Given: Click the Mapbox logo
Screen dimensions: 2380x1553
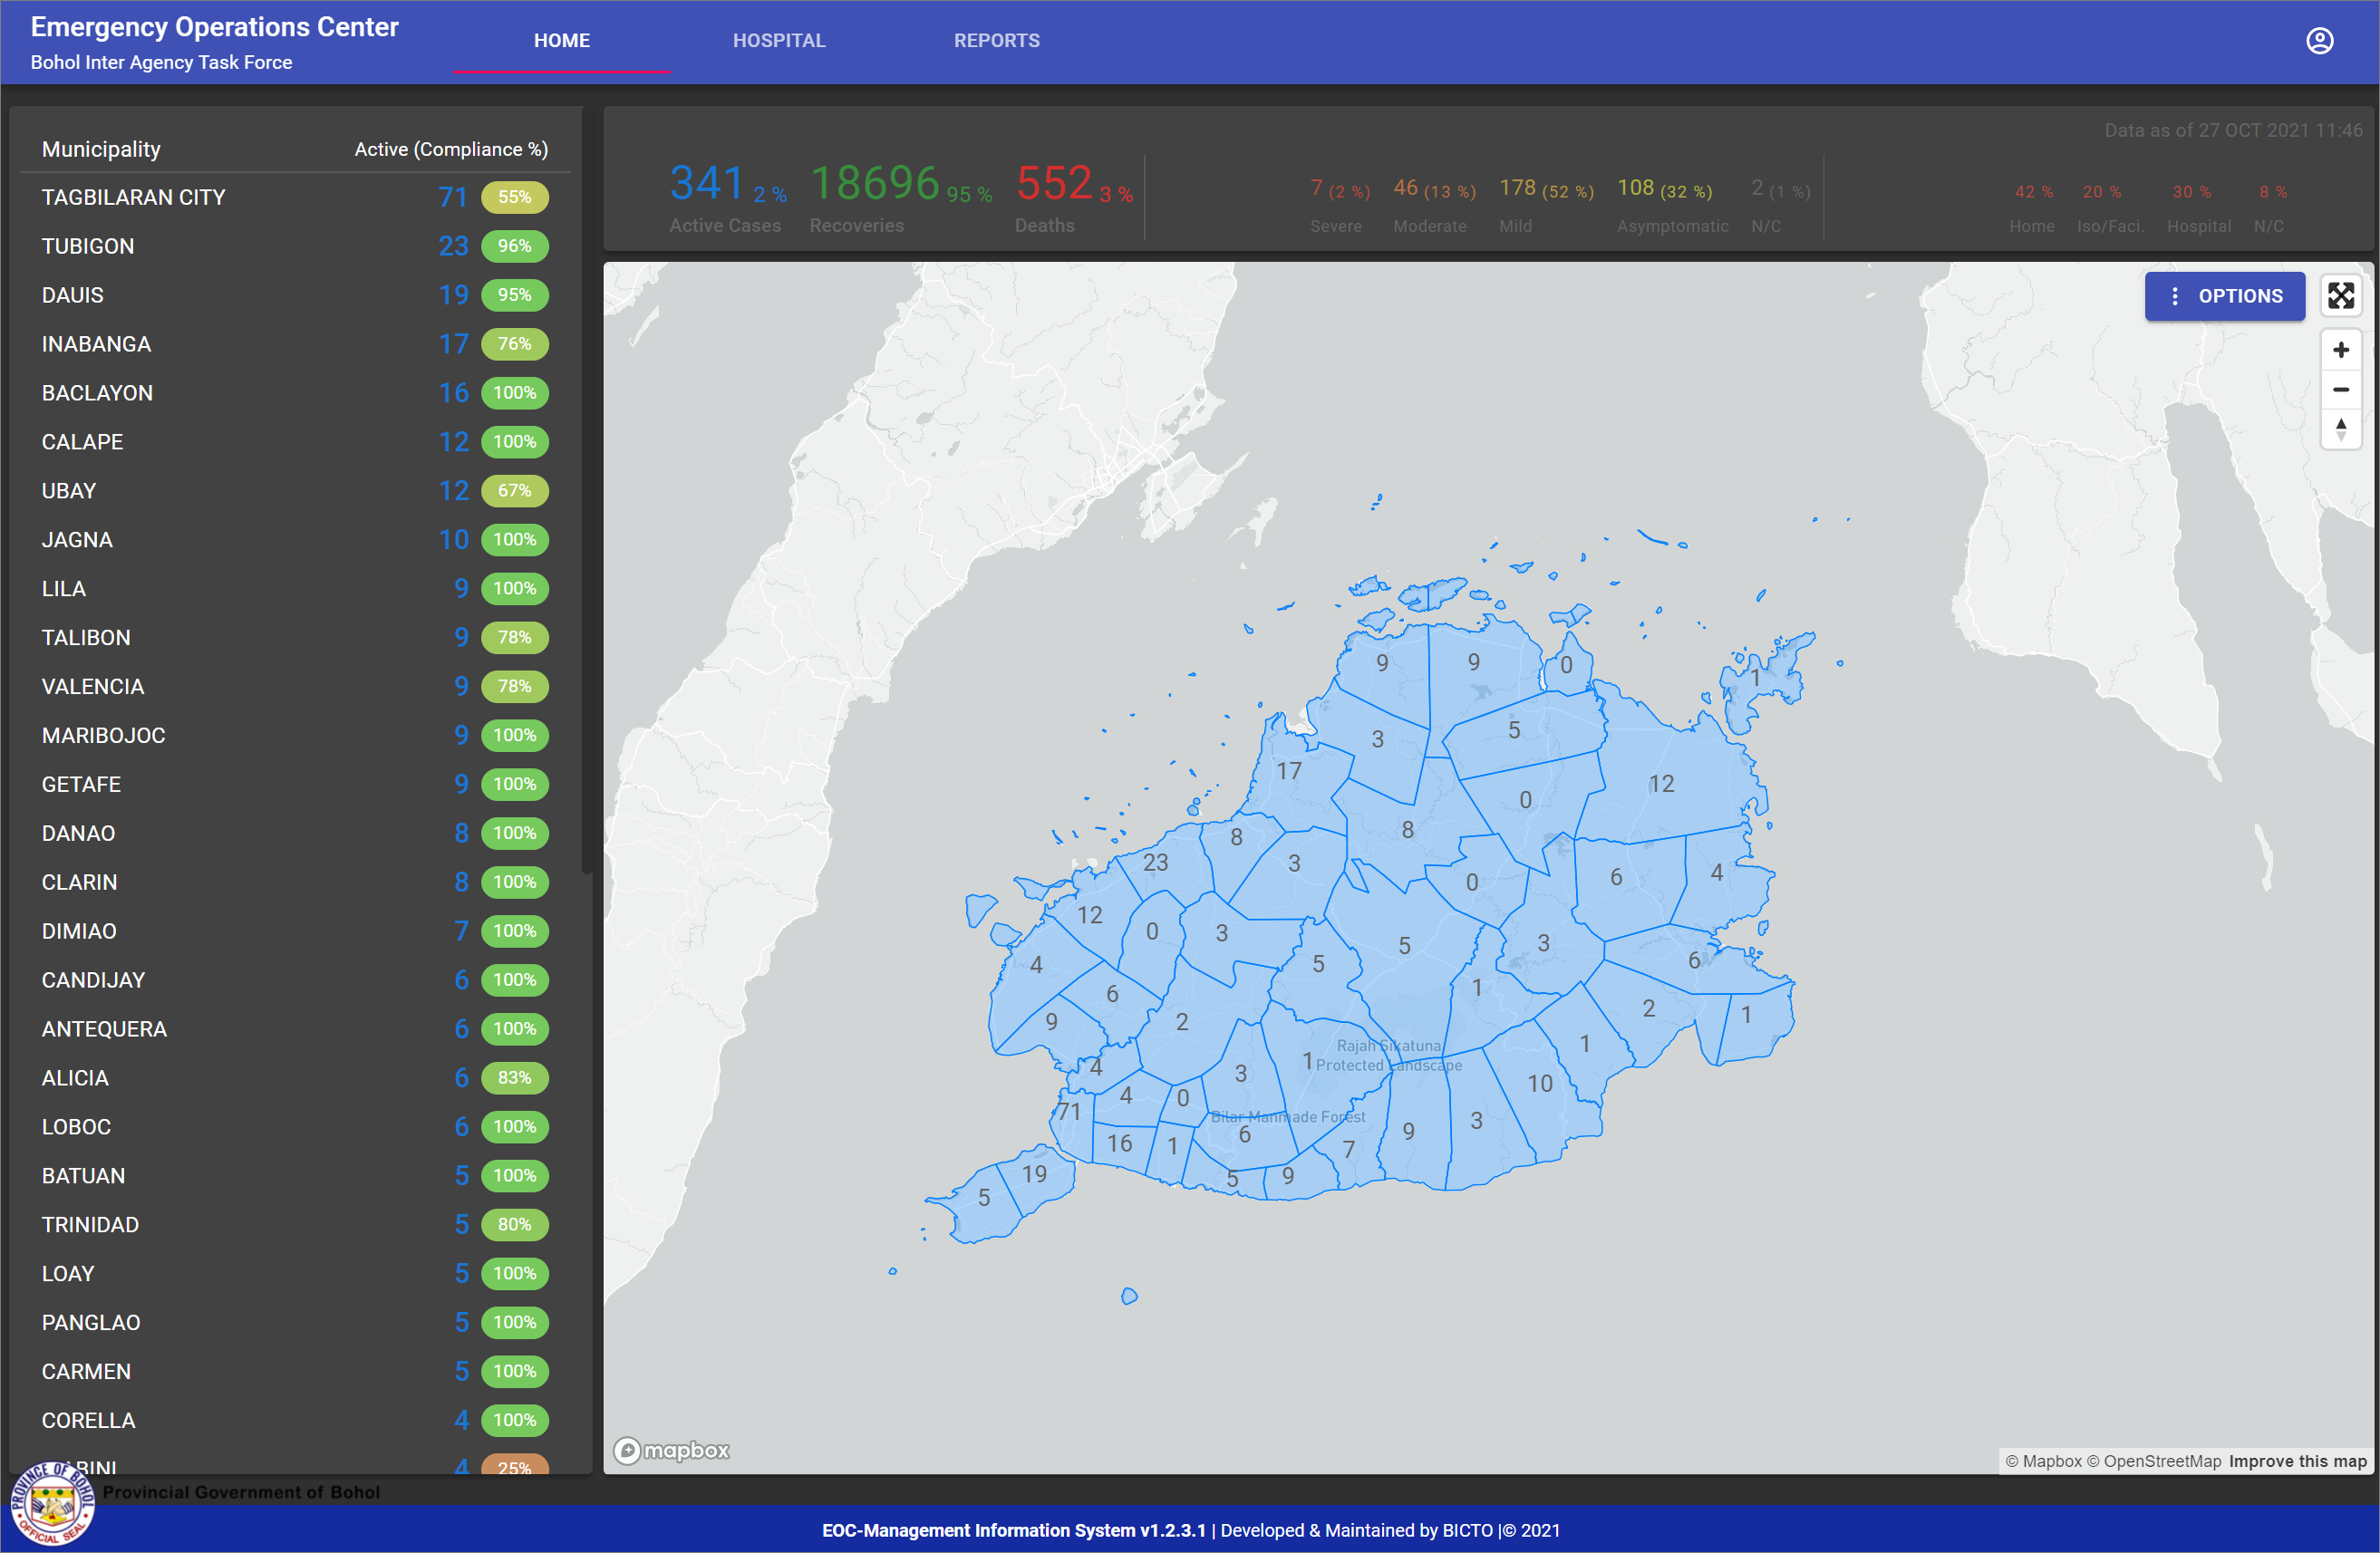Looking at the screenshot, I should point(672,1450).
